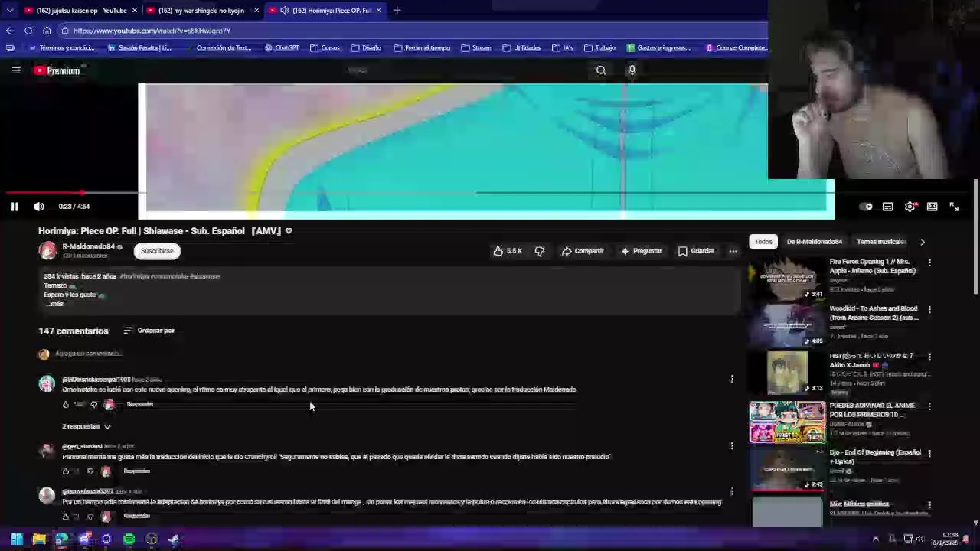Open the Stream bookmark folder
Screen dimensions: 980x551
coord(476,47)
